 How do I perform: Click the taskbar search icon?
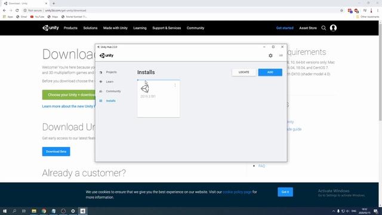[14, 211]
